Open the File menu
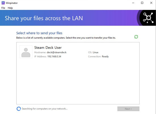Screen dimensions: 156x114 tap(3, 8)
